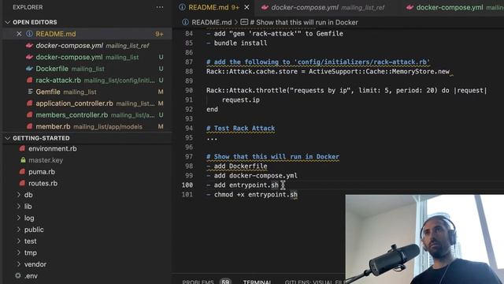Open rack-attack.rb from Open Editors
This screenshot has width=504, height=284.
[x=87, y=80]
